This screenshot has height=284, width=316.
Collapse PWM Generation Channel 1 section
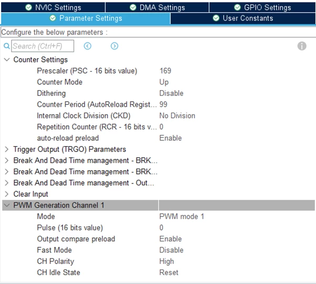point(7,205)
